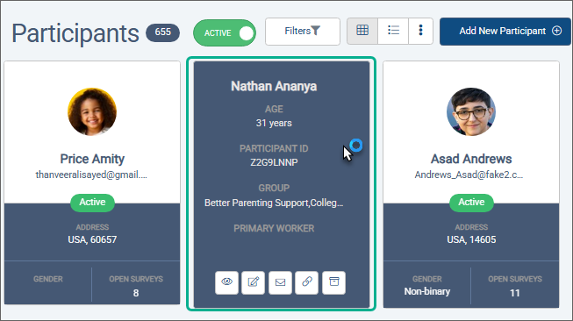Select the Price Amity name link
Screen dimensions: 573x321
(92, 159)
